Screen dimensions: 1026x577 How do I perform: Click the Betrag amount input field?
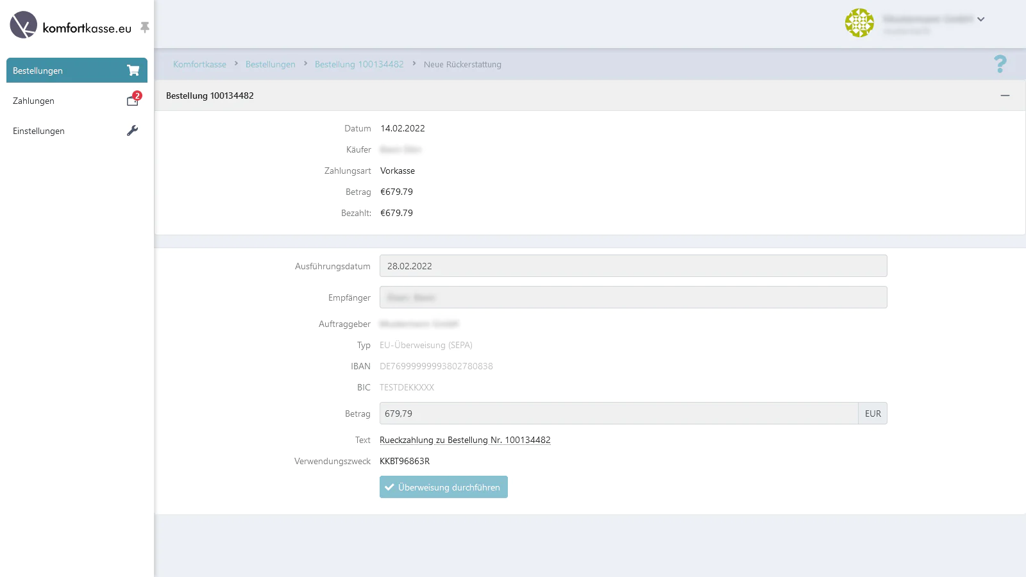[x=618, y=414]
